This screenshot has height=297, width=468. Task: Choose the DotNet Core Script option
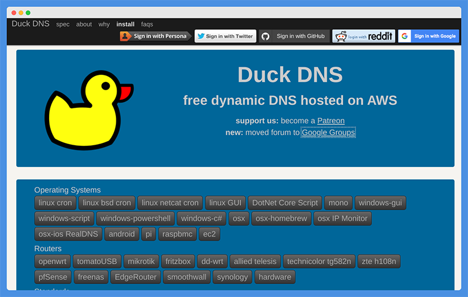tap(285, 203)
